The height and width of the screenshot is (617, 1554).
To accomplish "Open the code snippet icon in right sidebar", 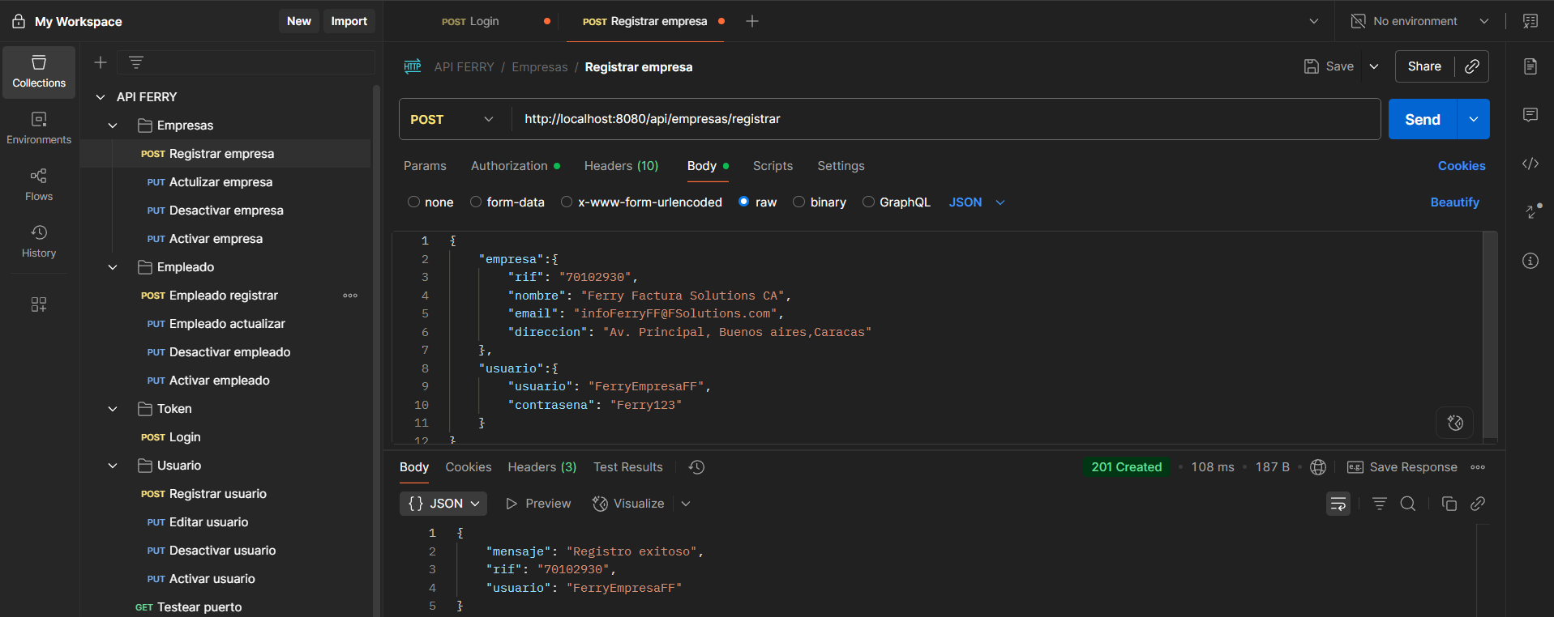I will point(1530,164).
